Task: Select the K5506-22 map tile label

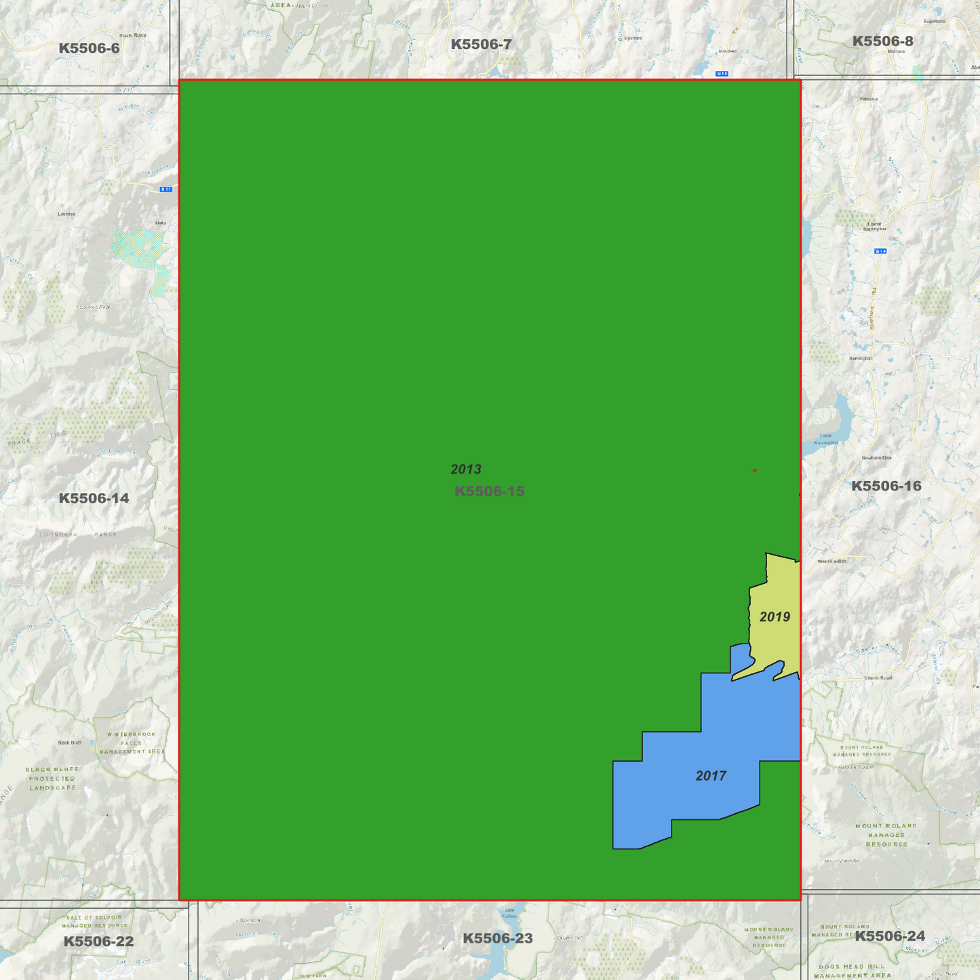Action: coord(99,941)
